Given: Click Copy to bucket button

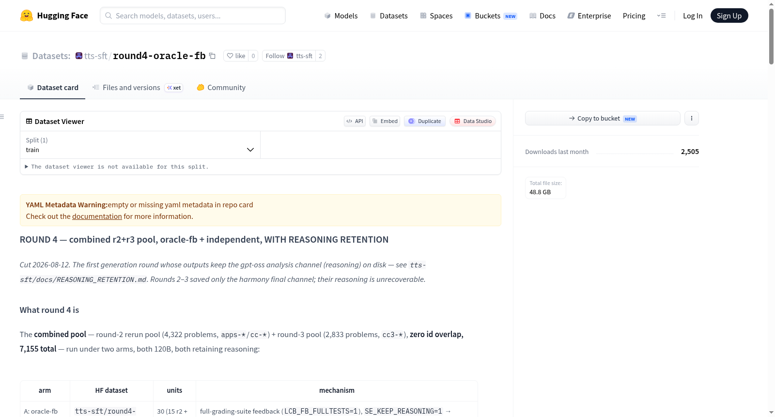Looking at the screenshot, I should (603, 118).
